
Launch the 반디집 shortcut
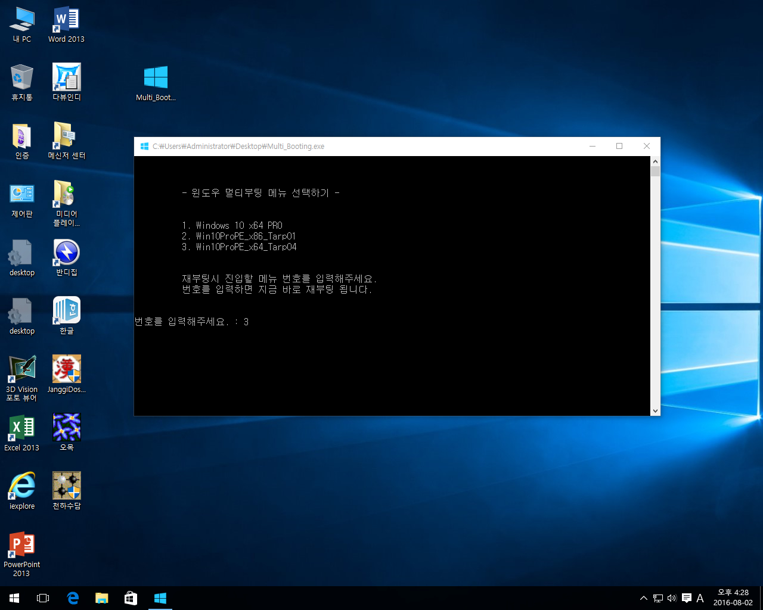pos(66,258)
